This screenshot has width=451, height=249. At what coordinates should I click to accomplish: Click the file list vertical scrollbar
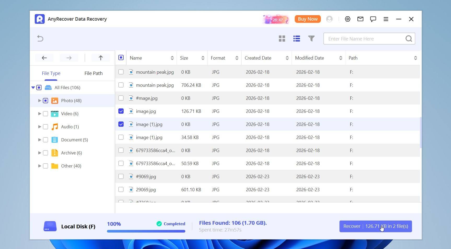(x=421, y=133)
